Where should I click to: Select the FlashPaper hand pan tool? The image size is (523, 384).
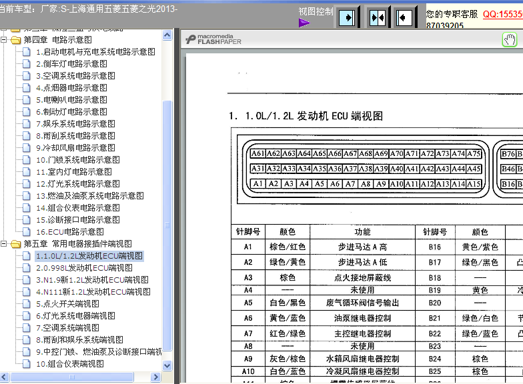point(510,40)
